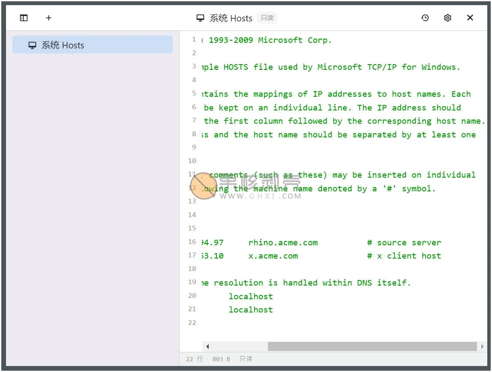Viewport: 492px width, 372px height.
Task: Click line number 1 in gutter
Action: pyautogui.click(x=194, y=39)
